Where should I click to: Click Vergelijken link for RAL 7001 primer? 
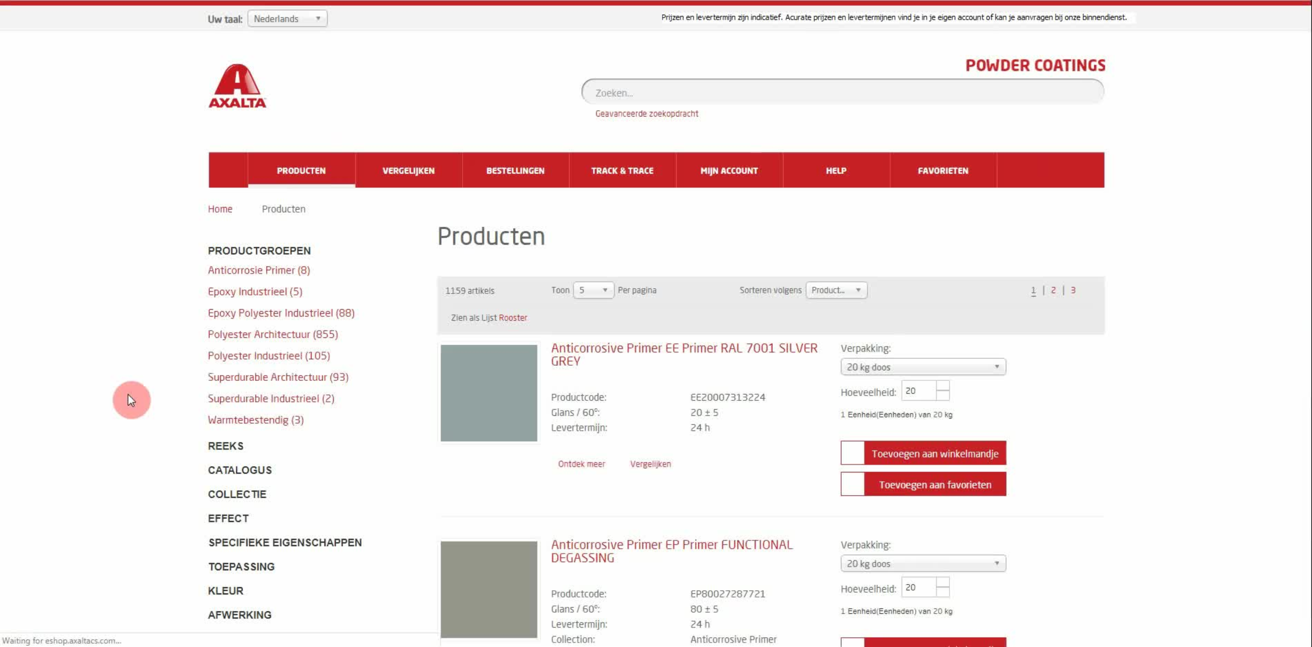click(x=650, y=464)
